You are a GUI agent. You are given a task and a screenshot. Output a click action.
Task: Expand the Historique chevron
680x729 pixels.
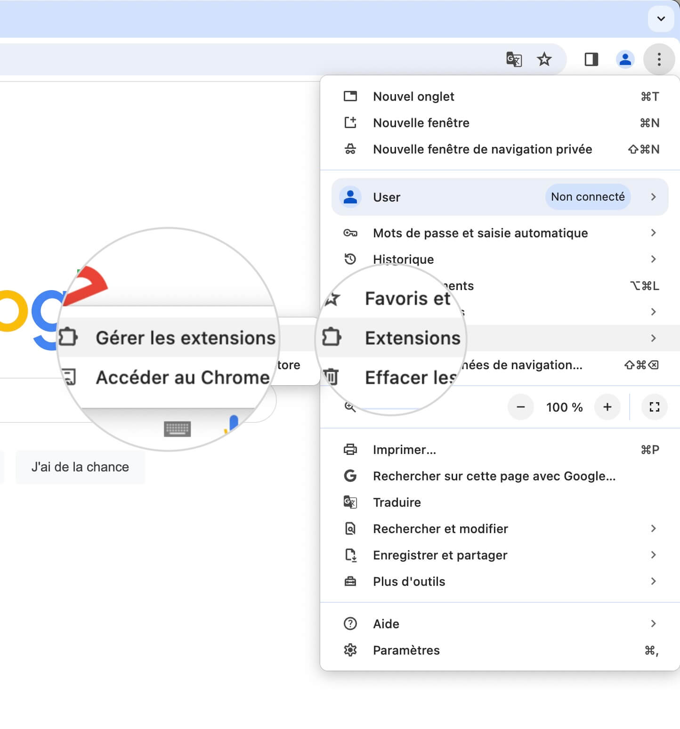coord(653,259)
